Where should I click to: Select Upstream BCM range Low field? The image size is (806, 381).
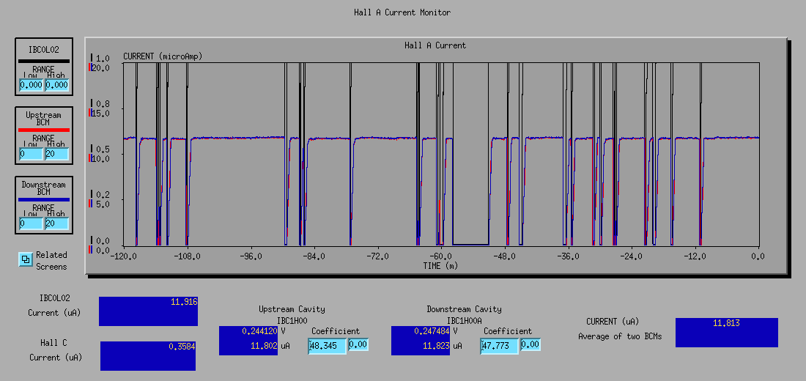(31, 154)
